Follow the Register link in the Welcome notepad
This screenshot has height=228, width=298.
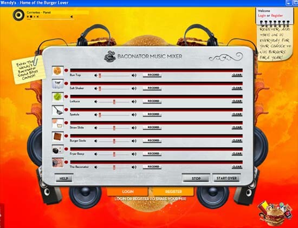coord(277,16)
